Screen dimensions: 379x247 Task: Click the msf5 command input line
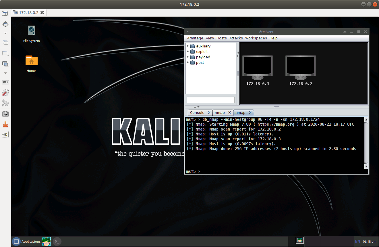click(276, 171)
